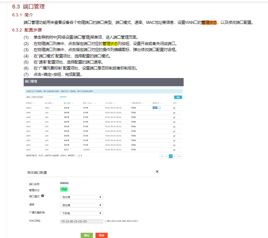Click the WAN1 port name in dialog
Image resolution: width=268 pixels, height=238 pixels.
coord(64,183)
